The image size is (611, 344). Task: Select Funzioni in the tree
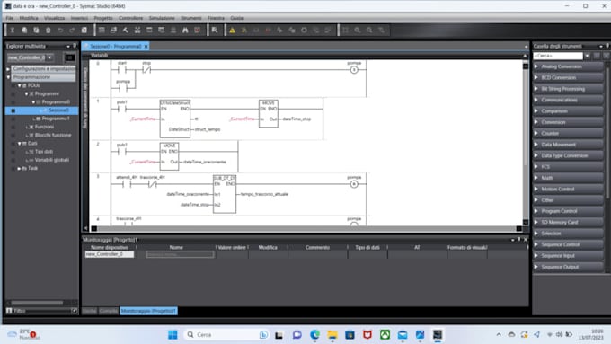[44, 127]
